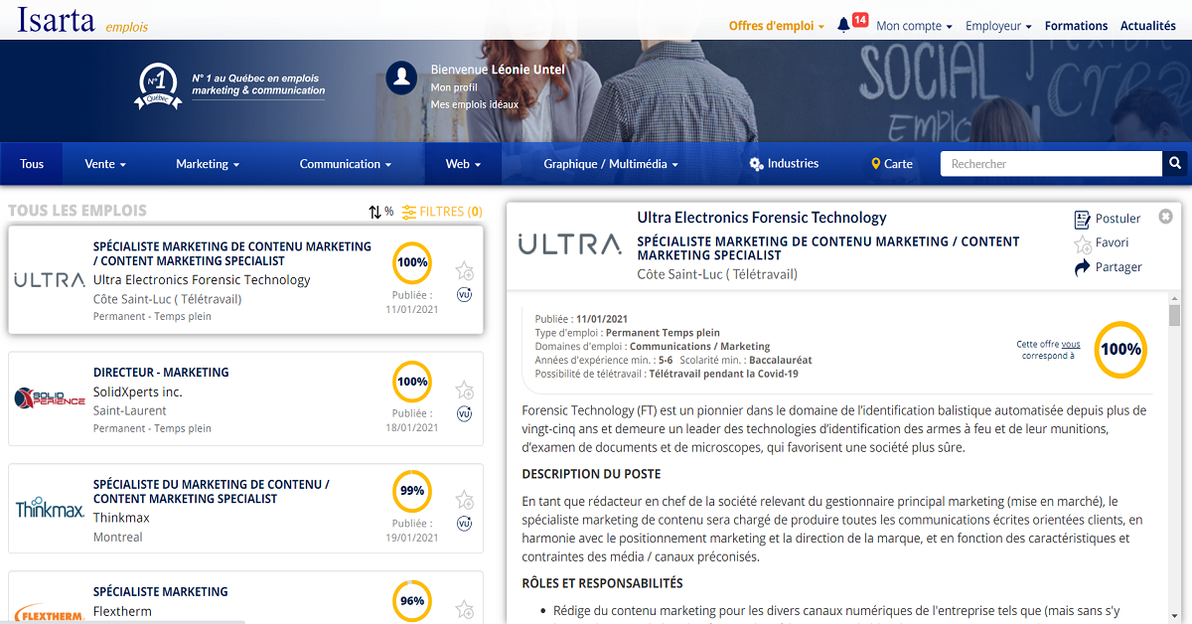The width and height of the screenshot is (1192, 624).
Task: Click the Thinkmax logo thumbnail
Action: coord(50,509)
